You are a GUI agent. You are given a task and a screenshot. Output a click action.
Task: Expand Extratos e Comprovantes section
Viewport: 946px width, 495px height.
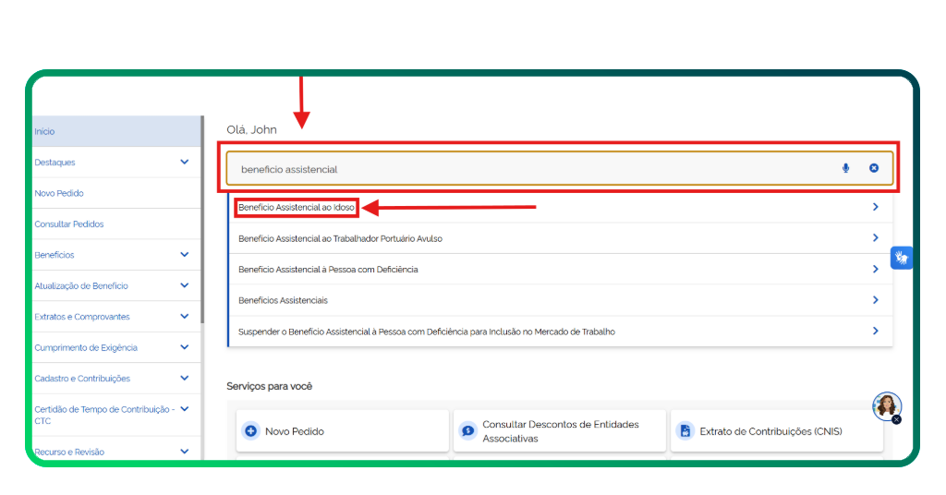pyautogui.click(x=184, y=317)
